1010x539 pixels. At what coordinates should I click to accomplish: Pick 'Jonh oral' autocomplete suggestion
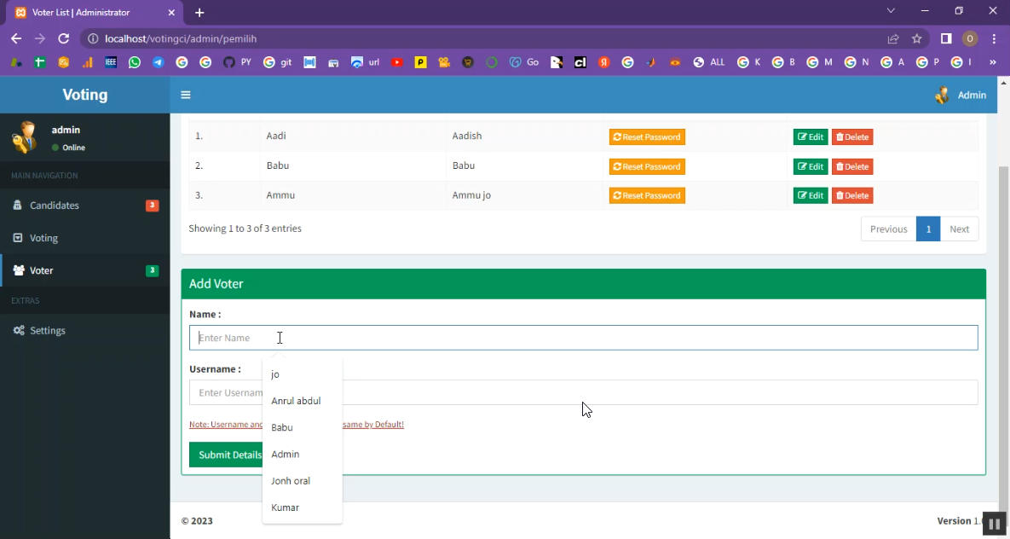tap(291, 481)
